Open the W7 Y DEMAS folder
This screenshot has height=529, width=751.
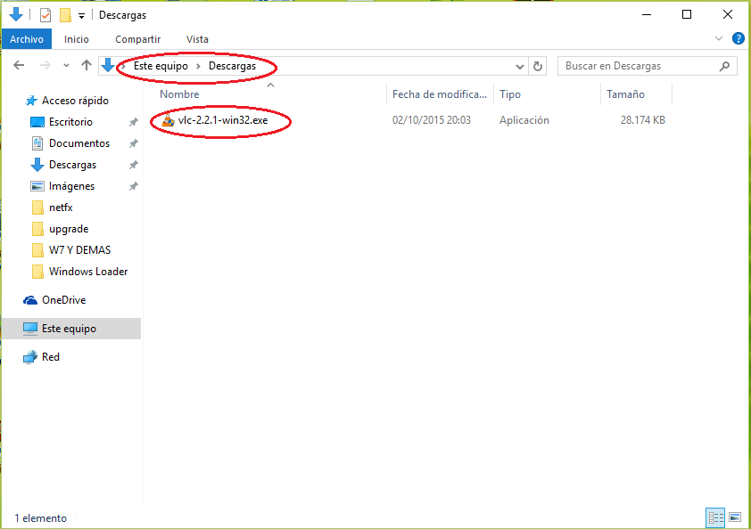(x=79, y=249)
